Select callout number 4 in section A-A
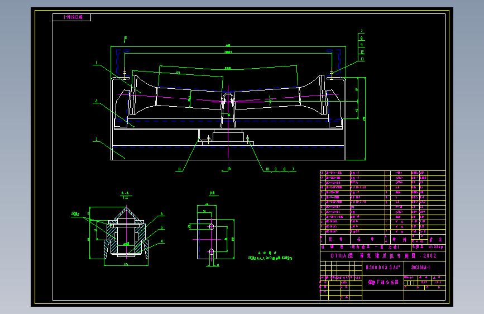 [x=161, y=241]
